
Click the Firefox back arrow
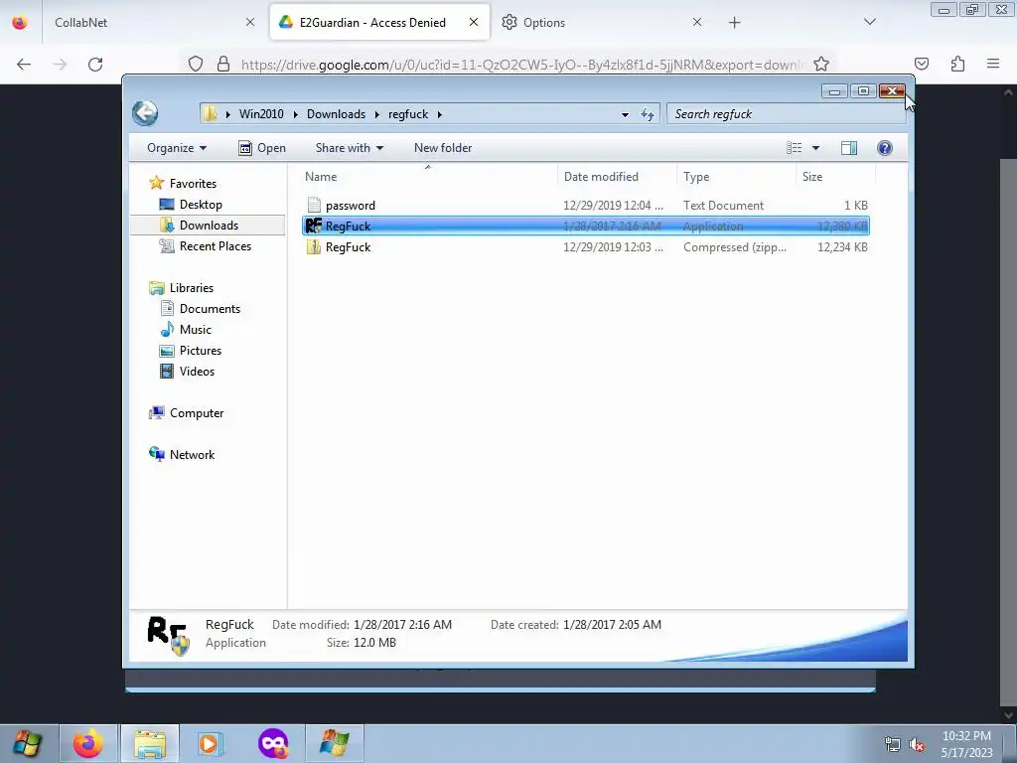pyautogui.click(x=24, y=65)
